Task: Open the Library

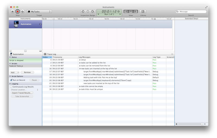Action: point(143,11)
